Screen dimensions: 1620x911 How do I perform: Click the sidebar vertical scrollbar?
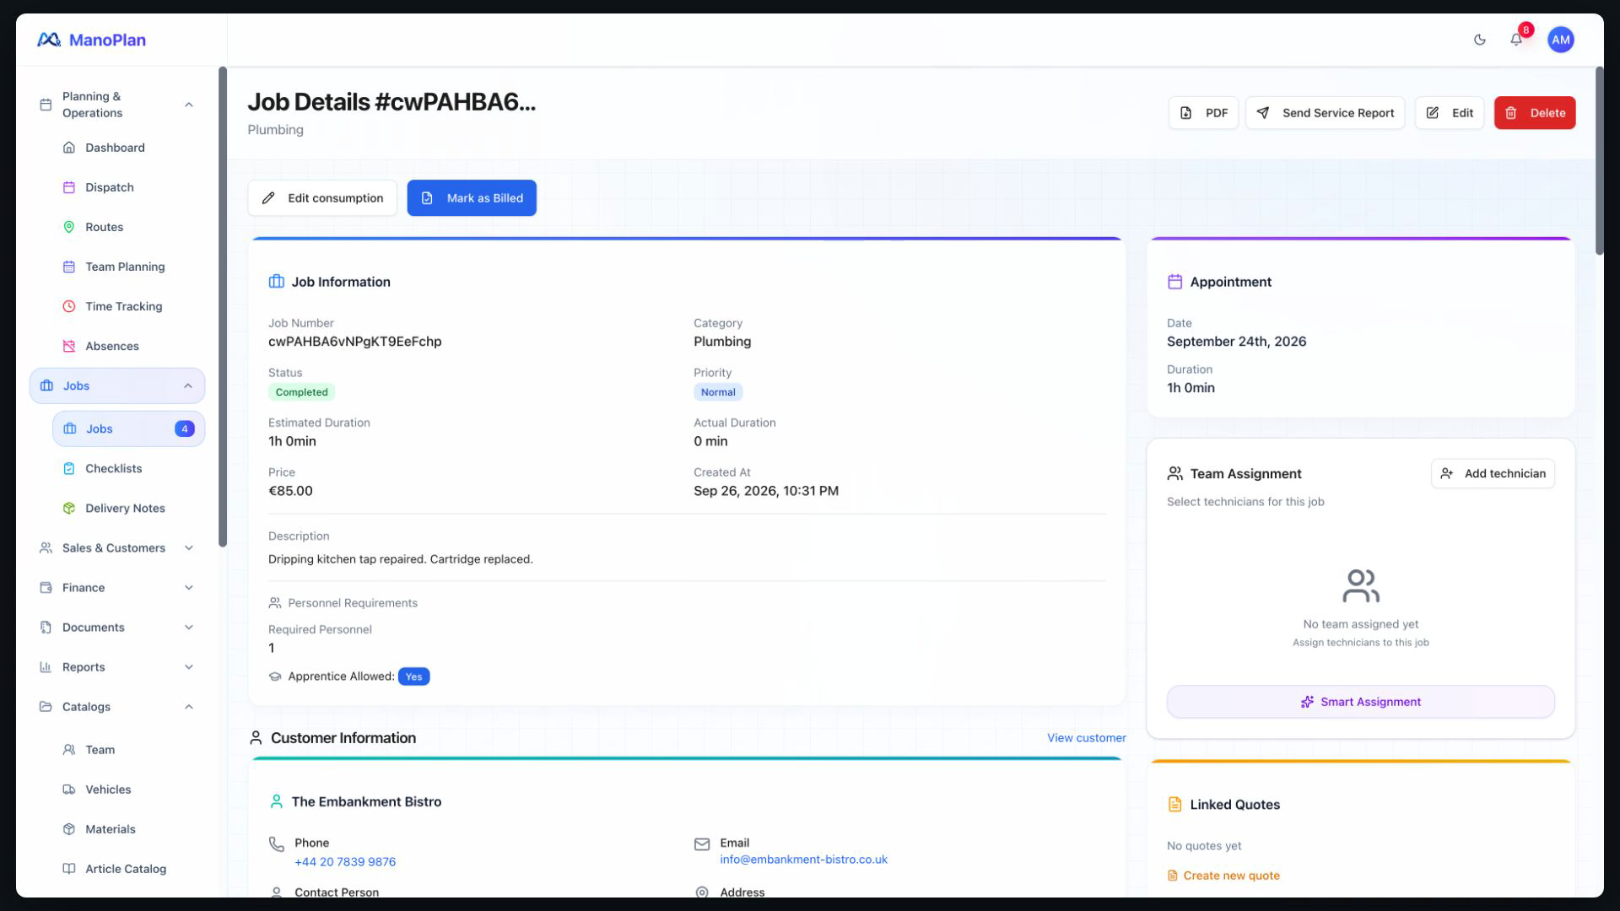coord(223,306)
